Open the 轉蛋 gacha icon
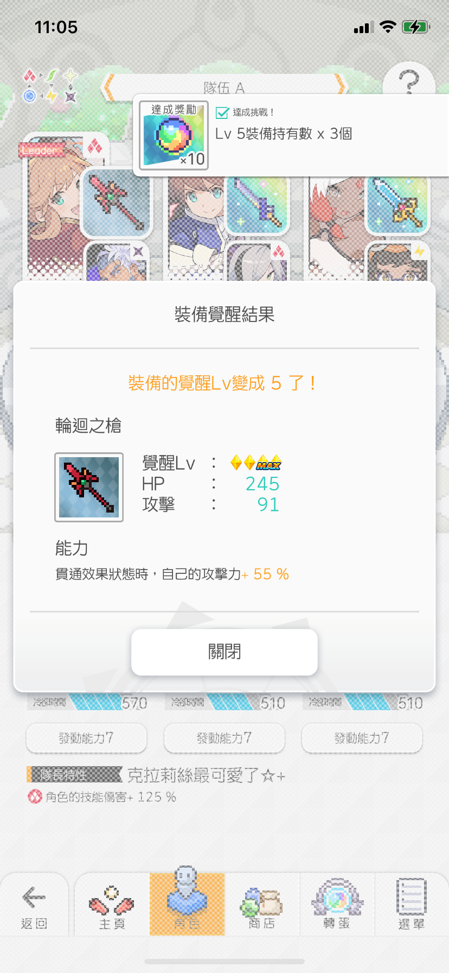The image size is (449, 973). pyautogui.click(x=337, y=904)
